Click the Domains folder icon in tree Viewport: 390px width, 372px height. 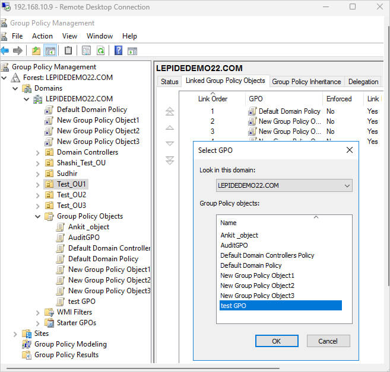(x=27, y=88)
